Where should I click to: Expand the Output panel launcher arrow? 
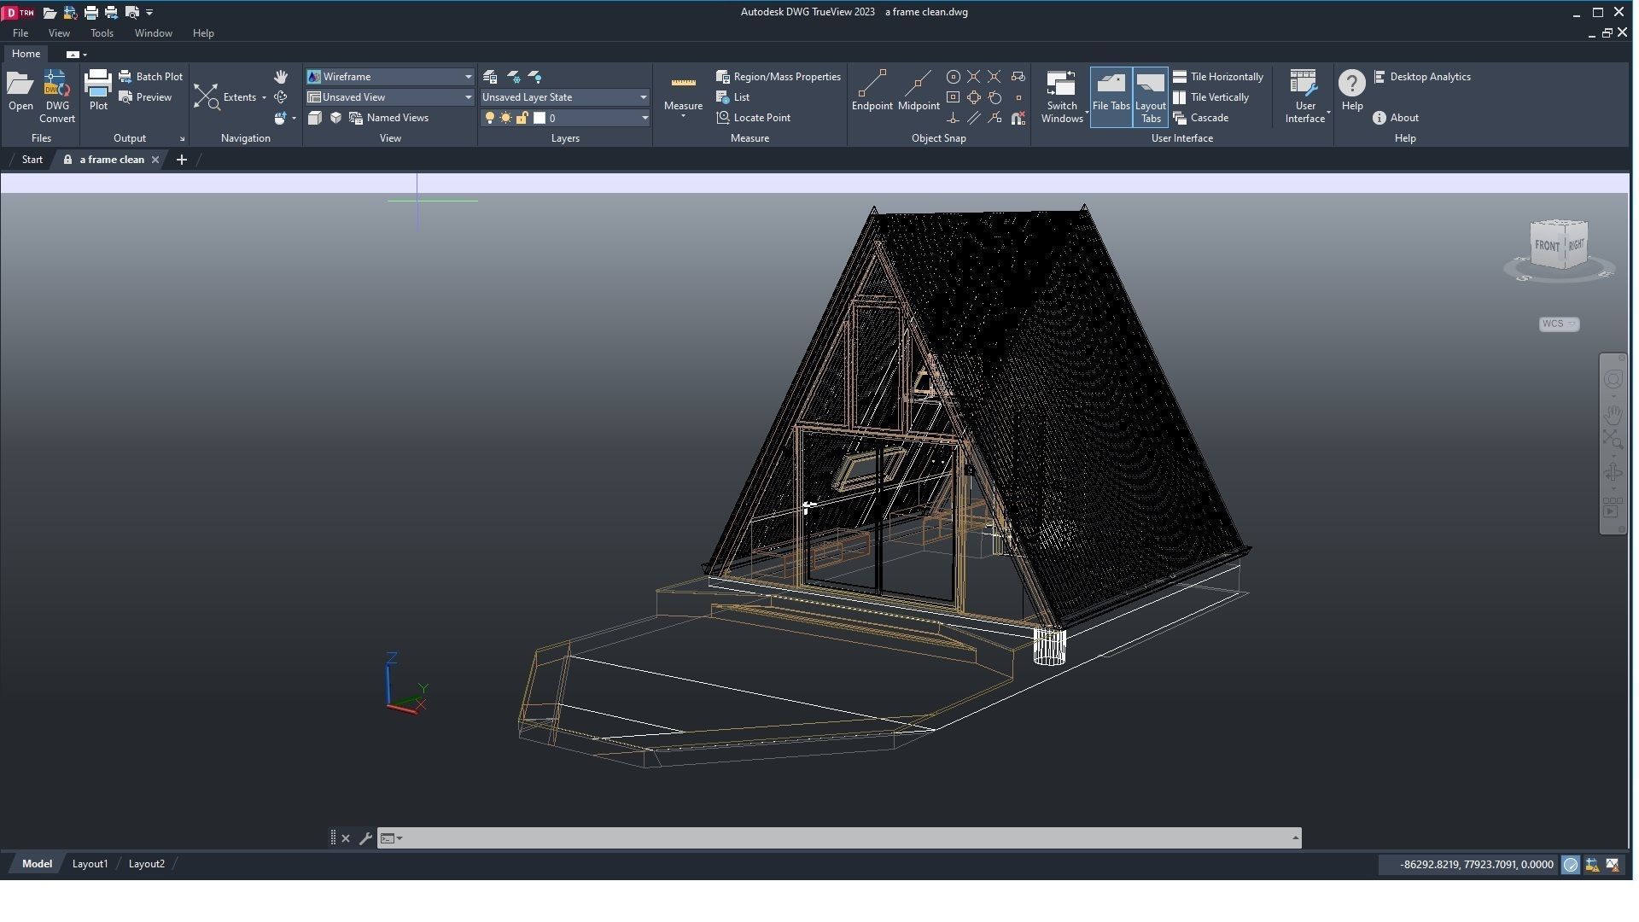(x=182, y=138)
